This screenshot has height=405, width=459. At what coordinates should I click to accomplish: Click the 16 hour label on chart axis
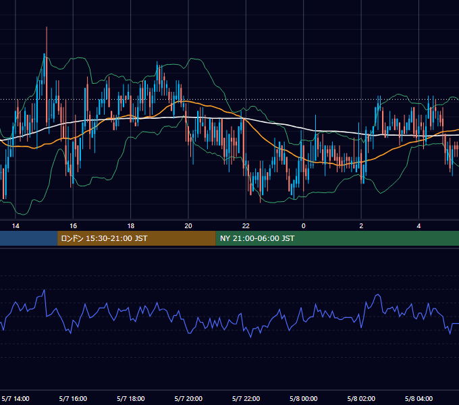click(73, 226)
